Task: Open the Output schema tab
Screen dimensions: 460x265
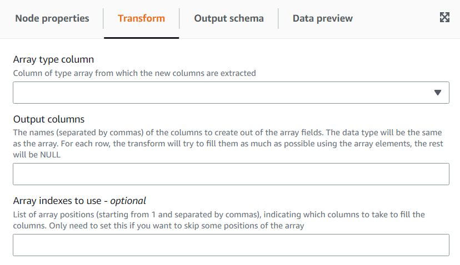Action: point(228,18)
